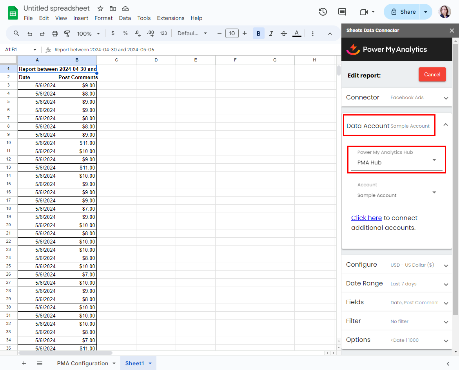Click the Undo icon in toolbar
Image resolution: width=459 pixels, height=370 pixels.
pos(30,34)
